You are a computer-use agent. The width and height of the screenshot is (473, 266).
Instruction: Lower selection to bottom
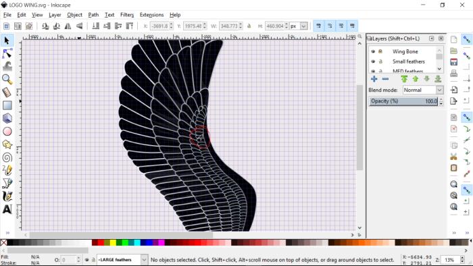96,26
